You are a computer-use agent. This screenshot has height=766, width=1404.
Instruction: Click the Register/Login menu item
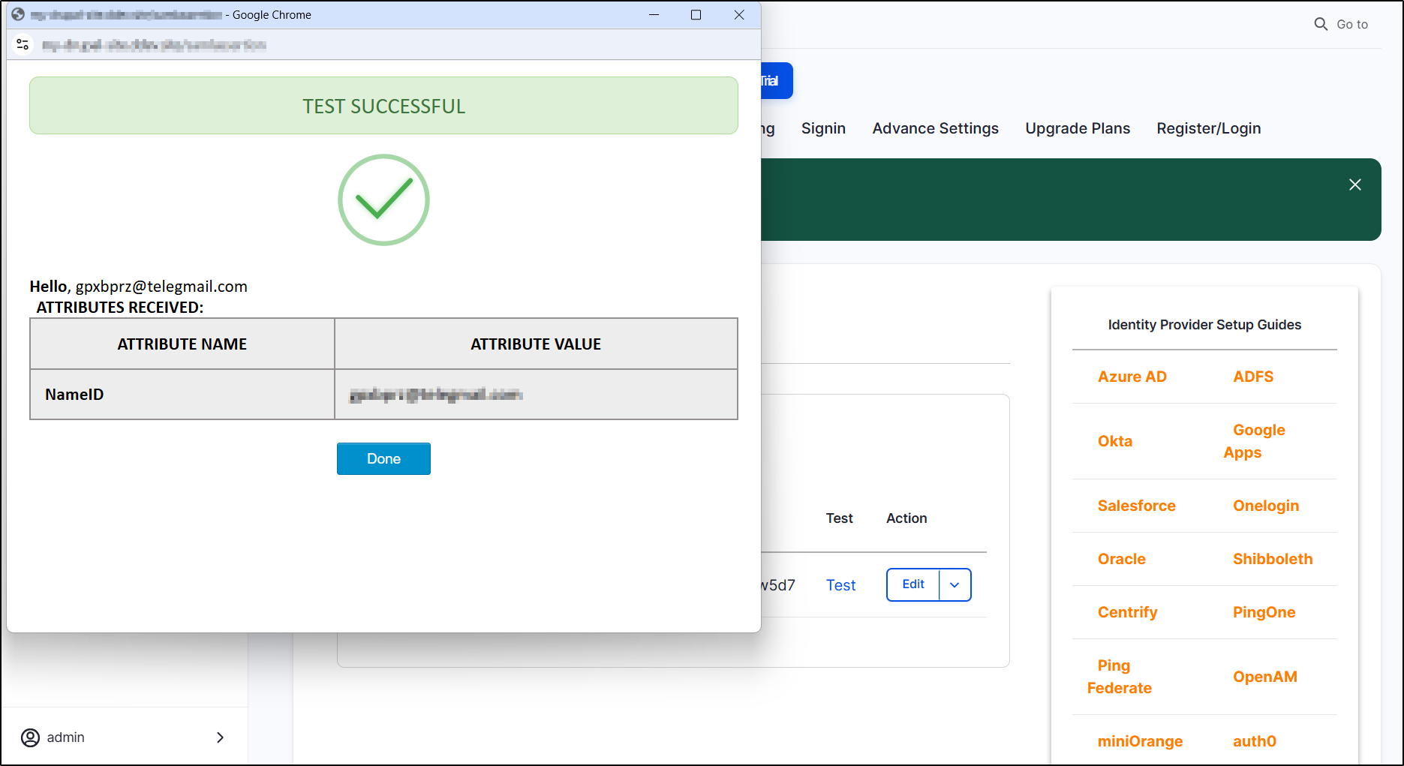(1208, 128)
